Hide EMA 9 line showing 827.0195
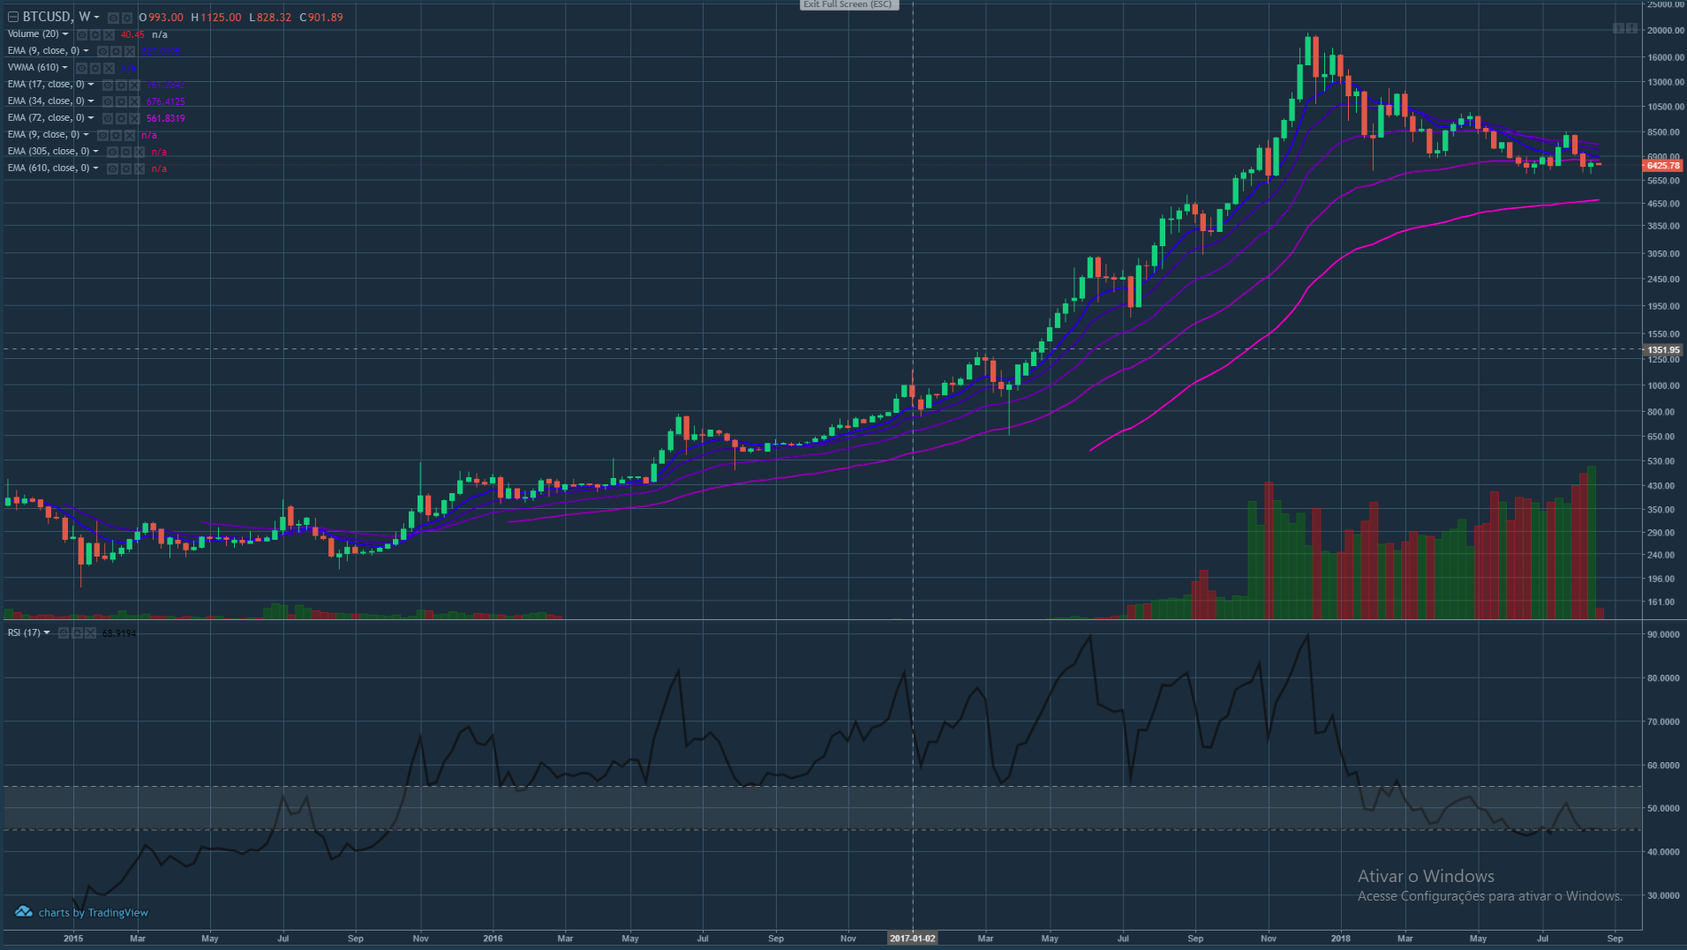This screenshot has height=950, width=1687. pos(102,51)
